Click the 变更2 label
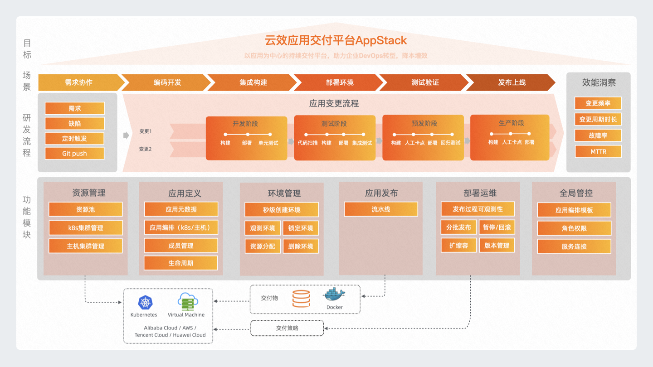This screenshot has width=653, height=367. click(x=145, y=149)
